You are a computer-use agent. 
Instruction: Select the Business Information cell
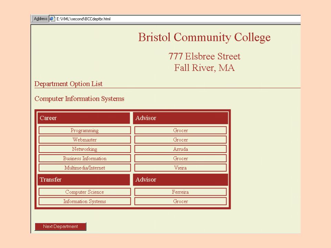tap(85, 158)
